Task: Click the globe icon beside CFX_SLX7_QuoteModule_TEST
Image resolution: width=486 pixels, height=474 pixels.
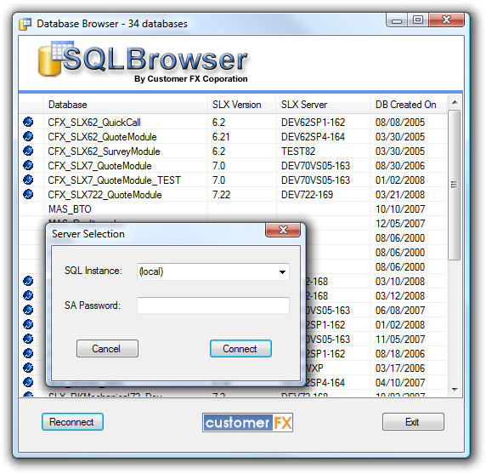Action: [28, 180]
